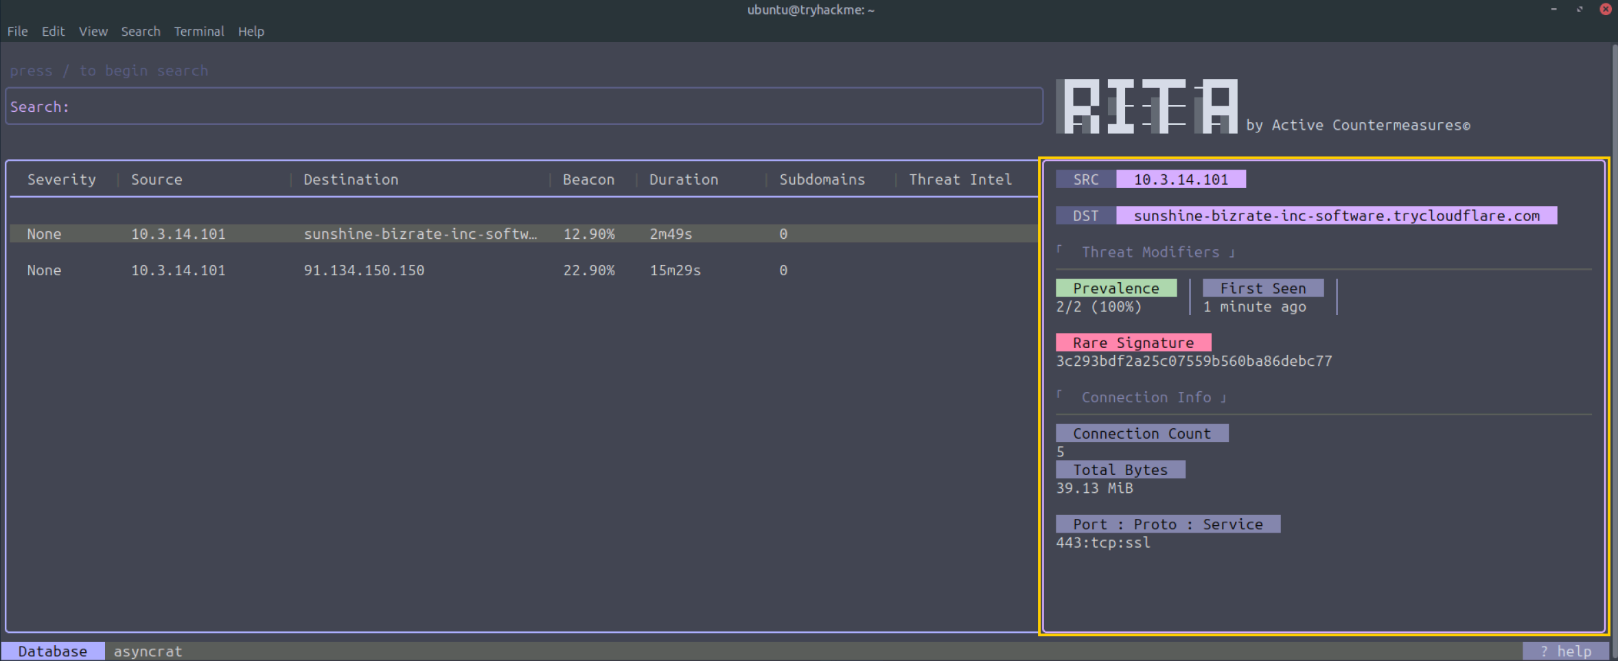Open the Edit menu
Viewport: 1618px width, 661px height.
click(53, 32)
